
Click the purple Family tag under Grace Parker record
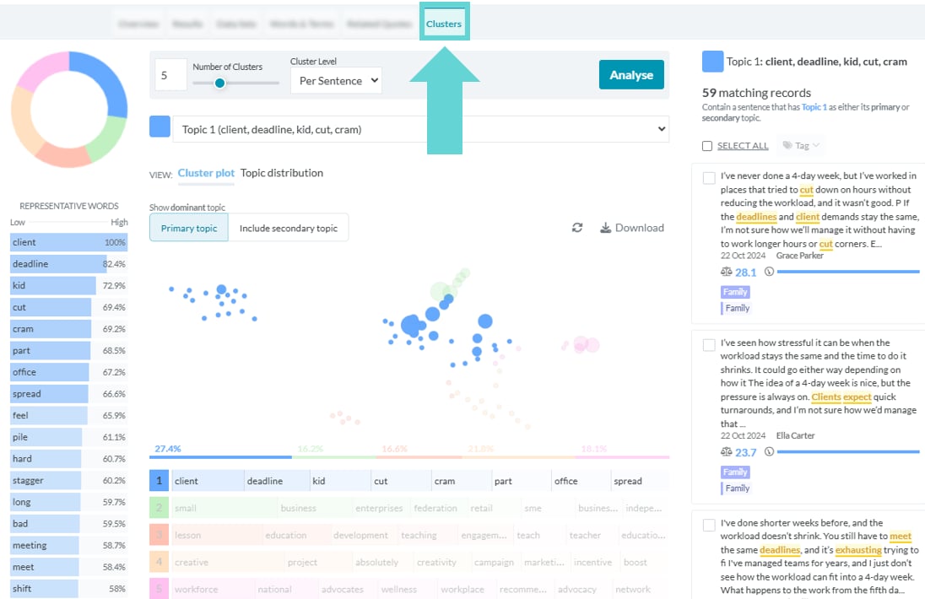click(735, 292)
